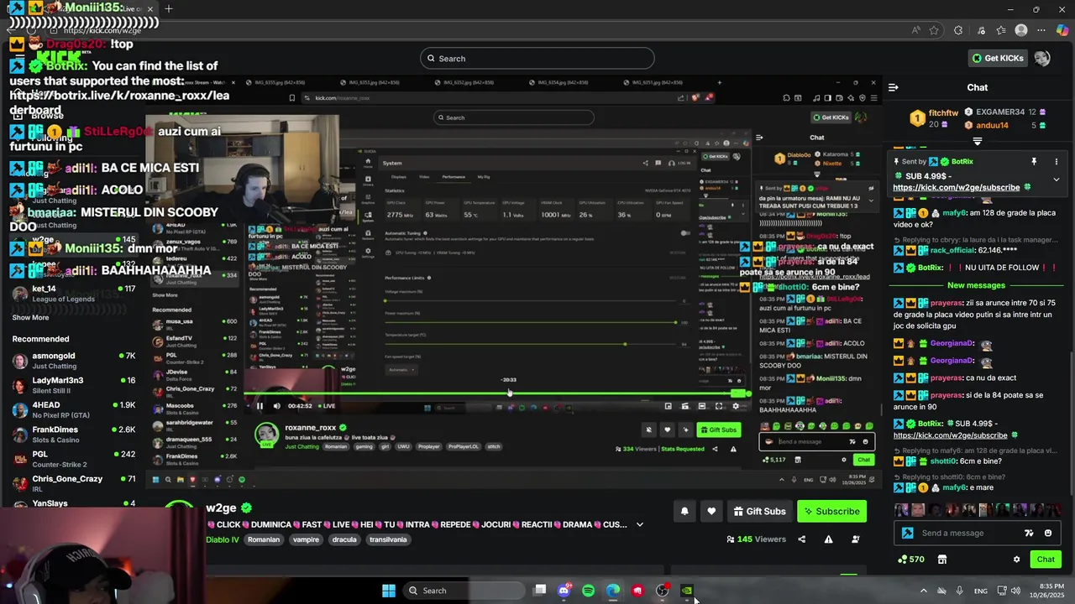This screenshot has height=604, width=1075.
Task: Open Spotify from the taskbar
Action: [x=588, y=591]
